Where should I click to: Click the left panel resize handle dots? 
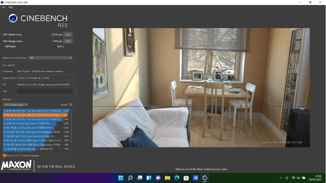click(76, 91)
